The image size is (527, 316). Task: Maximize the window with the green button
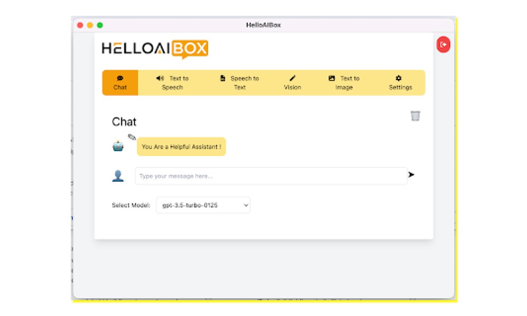[100, 25]
